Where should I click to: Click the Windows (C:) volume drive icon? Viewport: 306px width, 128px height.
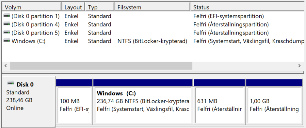[7, 40]
